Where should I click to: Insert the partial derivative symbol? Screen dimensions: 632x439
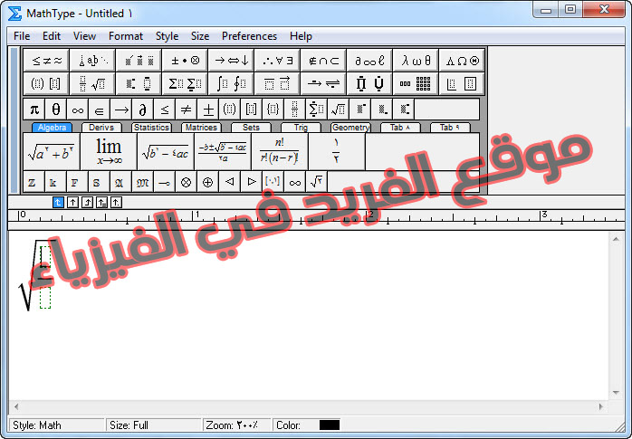(143, 110)
